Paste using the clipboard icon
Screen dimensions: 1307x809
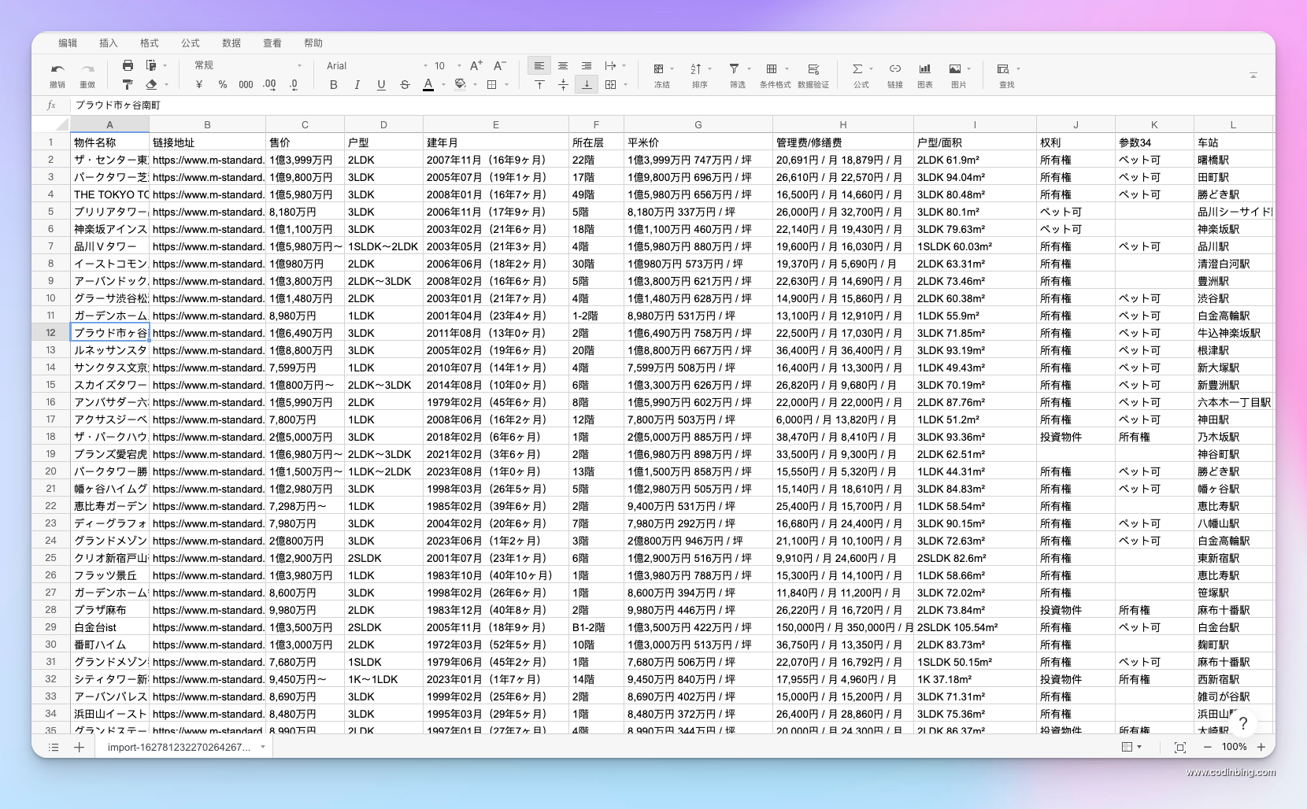pos(151,65)
